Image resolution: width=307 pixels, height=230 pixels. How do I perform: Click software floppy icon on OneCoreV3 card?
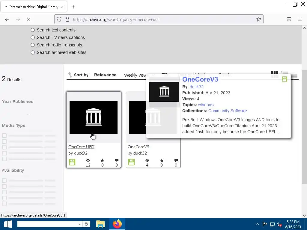pyautogui.click(x=131, y=162)
